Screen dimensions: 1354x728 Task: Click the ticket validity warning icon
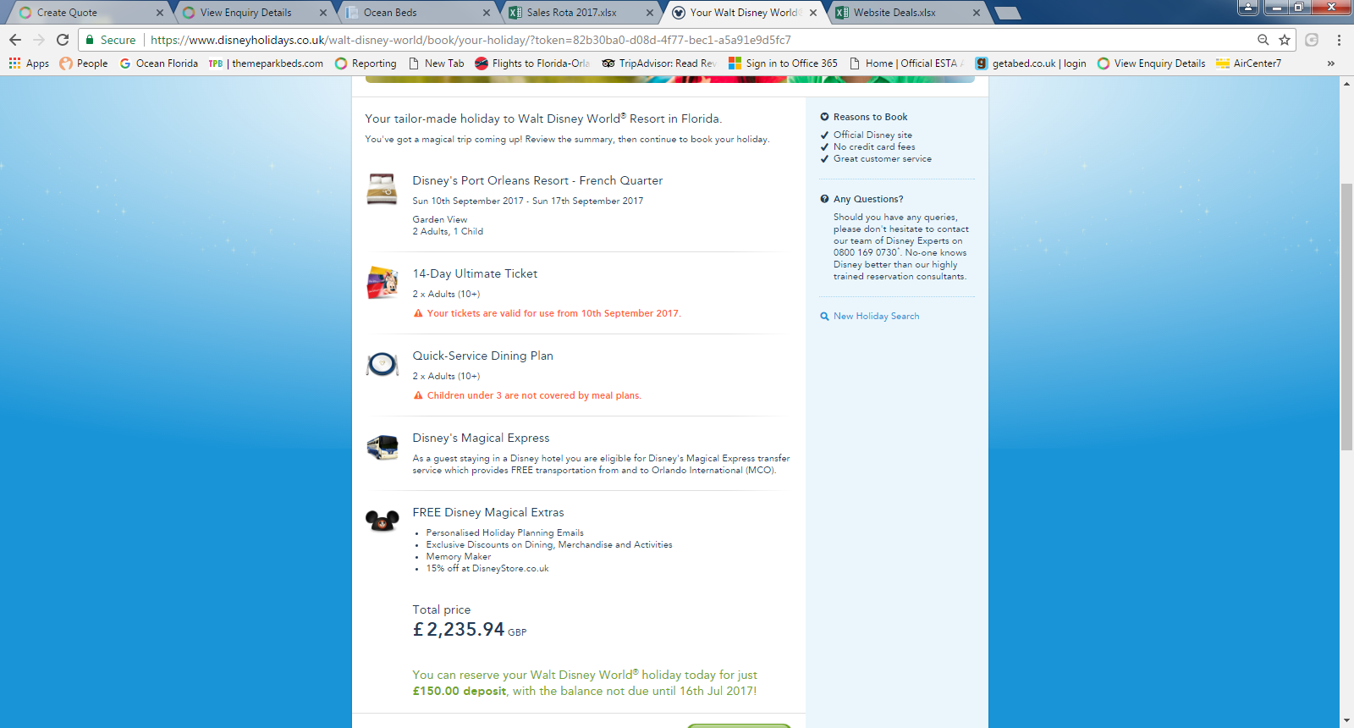point(418,313)
